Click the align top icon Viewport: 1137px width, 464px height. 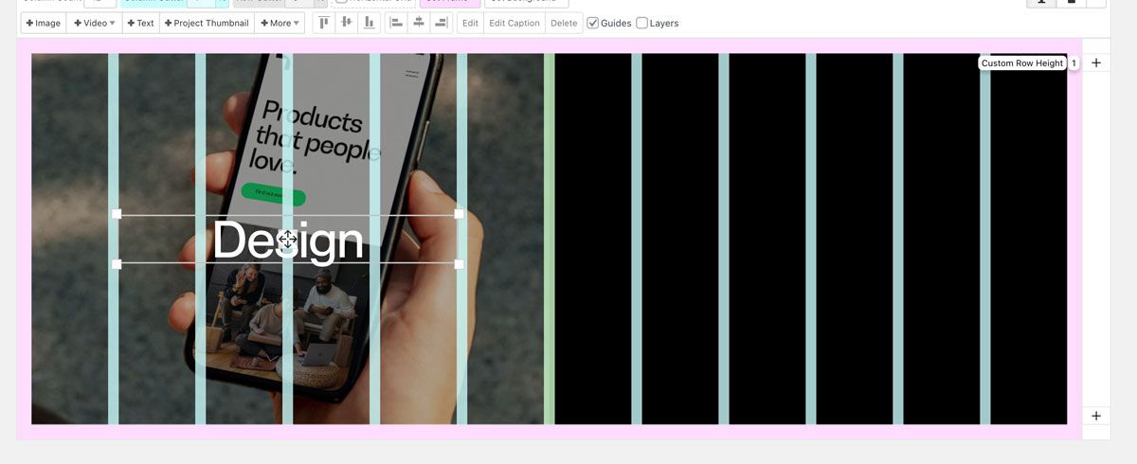pos(324,23)
